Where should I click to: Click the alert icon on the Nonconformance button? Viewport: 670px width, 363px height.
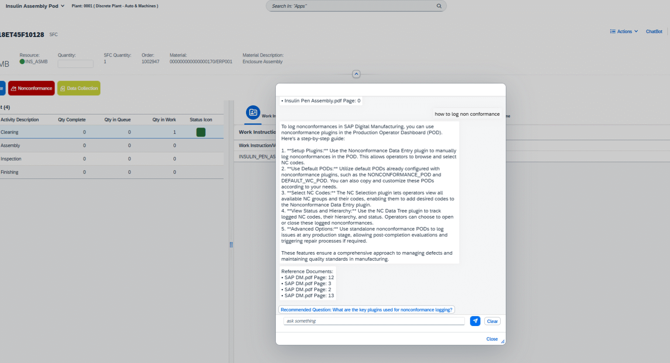(14, 88)
